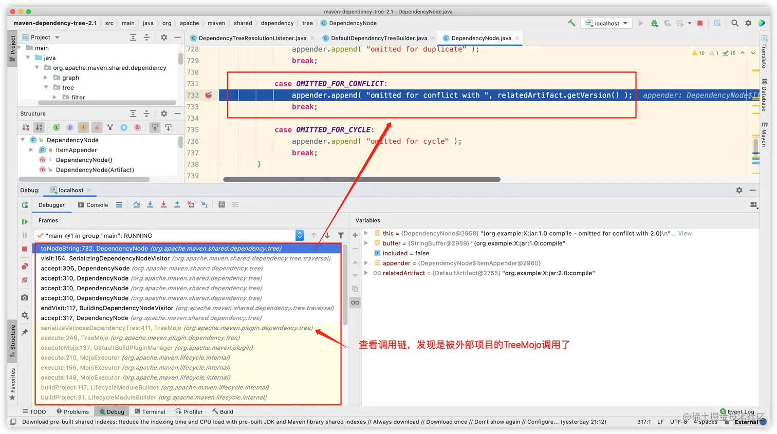Filter frames with the funnel icon
This screenshot has height=434, width=777.
tap(341, 235)
